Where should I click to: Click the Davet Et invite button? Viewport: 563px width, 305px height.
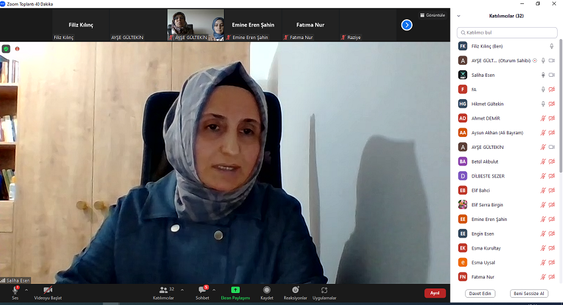click(x=480, y=293)
